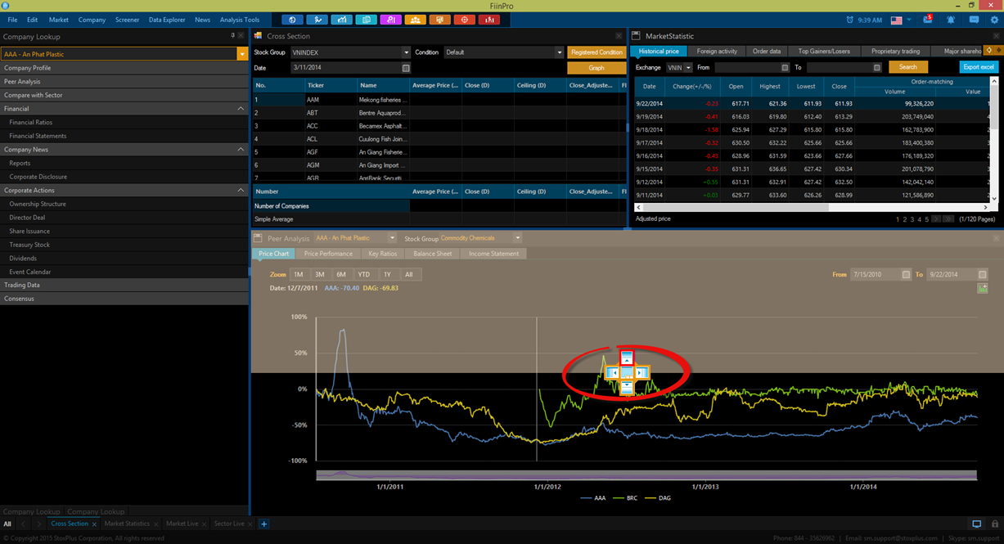Click the Search button in MarketStatistic

coord(908,67)
